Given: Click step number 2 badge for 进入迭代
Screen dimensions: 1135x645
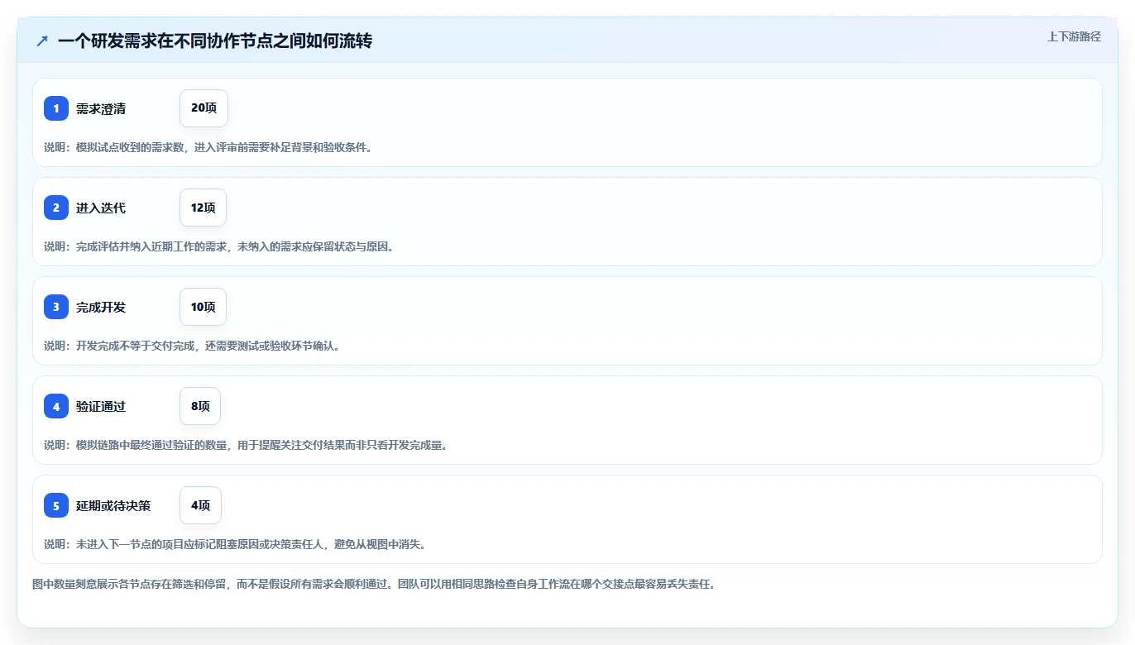Looking at the screenshot, I should click(x=56, y=208).
